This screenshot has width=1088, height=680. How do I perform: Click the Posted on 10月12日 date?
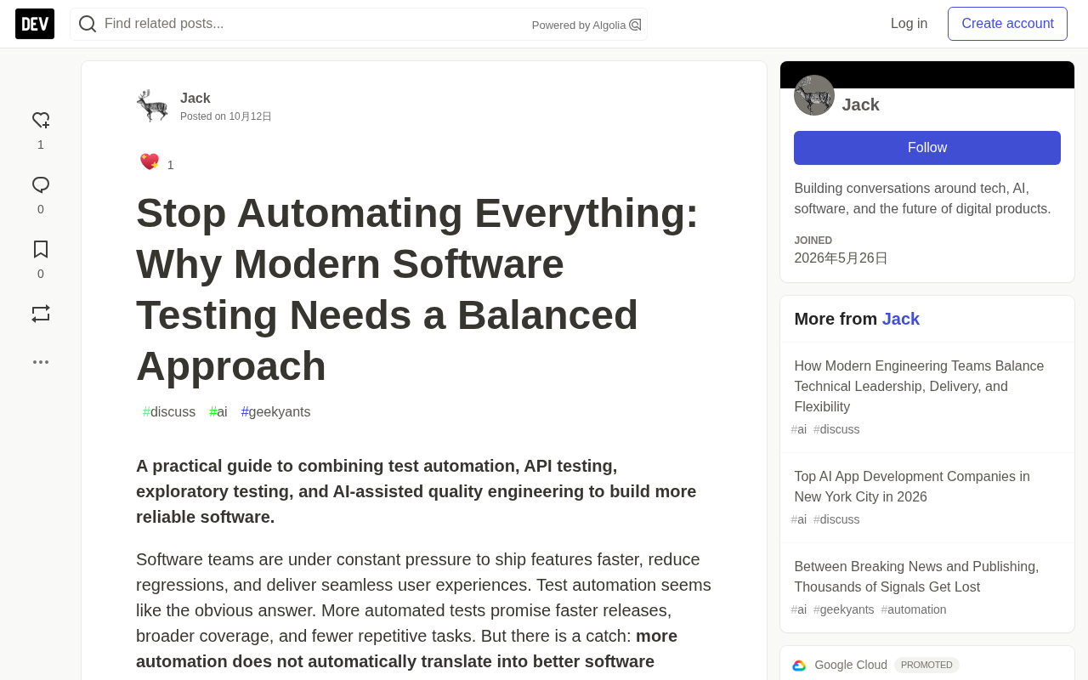(x=226, y=116)
